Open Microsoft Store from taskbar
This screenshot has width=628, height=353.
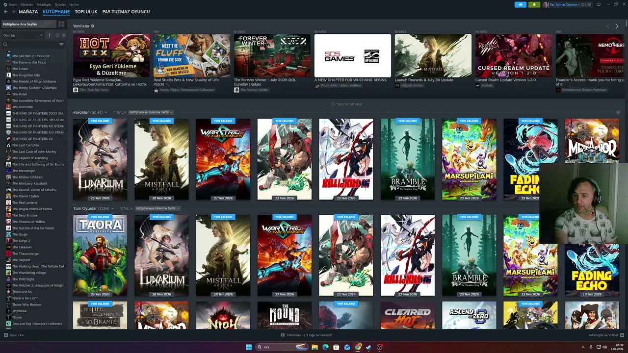(336, 347)
